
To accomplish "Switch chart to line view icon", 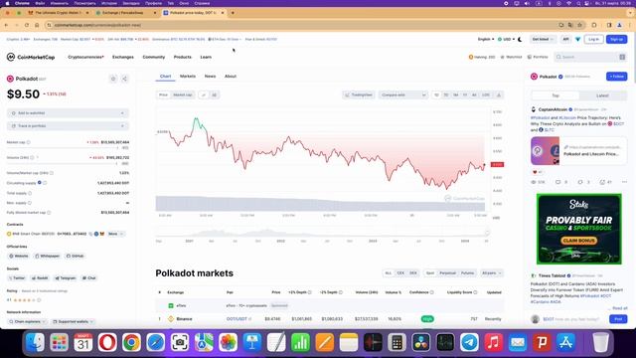I will click(x=204, y=95).
